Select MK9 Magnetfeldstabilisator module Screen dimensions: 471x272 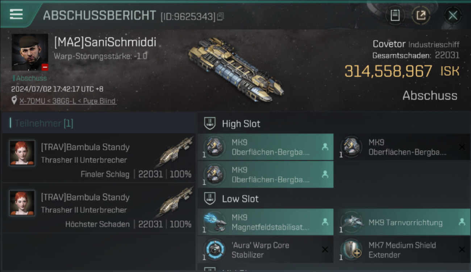point(266,222)
